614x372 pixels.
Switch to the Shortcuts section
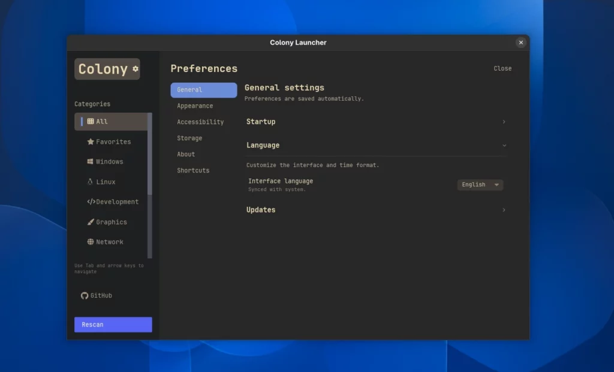(x=193, y=170)
